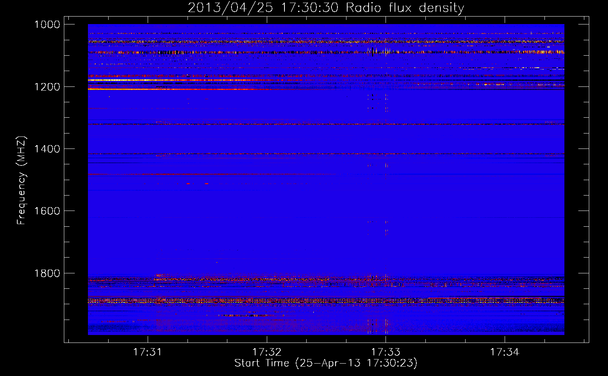Image resolution: width=608 pixels, height=376 pixels.
Task: Click the 1400 frequency tick label
Action: (x=47, y=149)
